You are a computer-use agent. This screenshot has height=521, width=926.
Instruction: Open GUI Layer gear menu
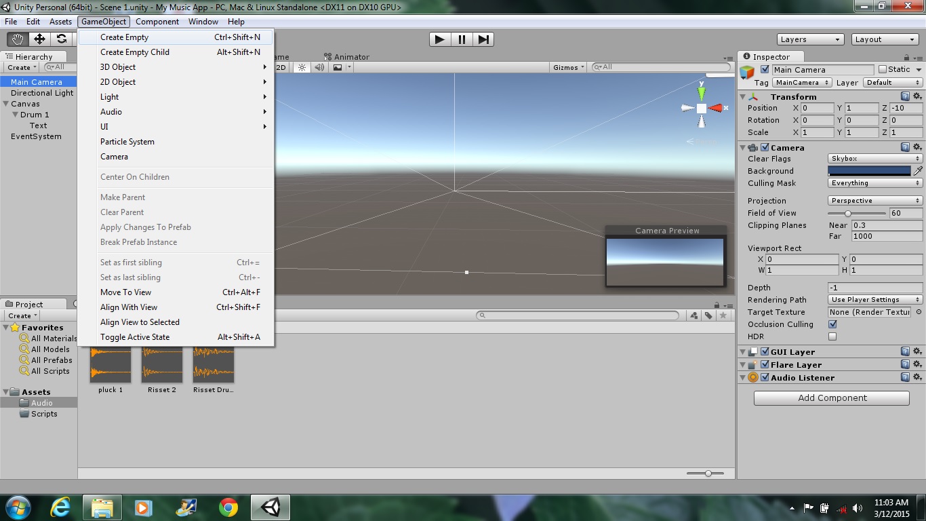pyautogui.click(x=917, y=351)
